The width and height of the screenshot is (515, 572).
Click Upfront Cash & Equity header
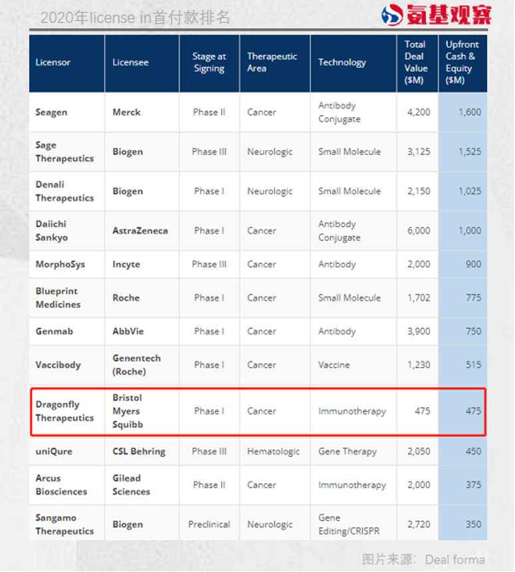pos(462,63)
